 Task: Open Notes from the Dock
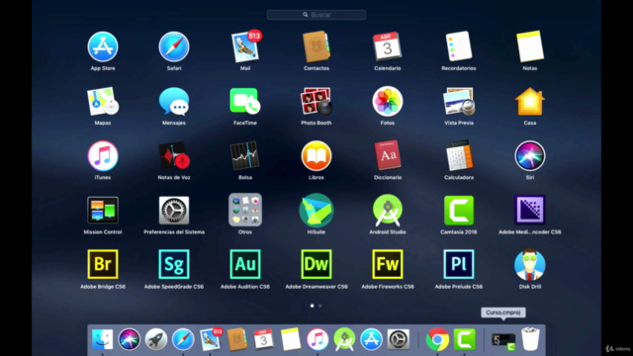[290, 339]
